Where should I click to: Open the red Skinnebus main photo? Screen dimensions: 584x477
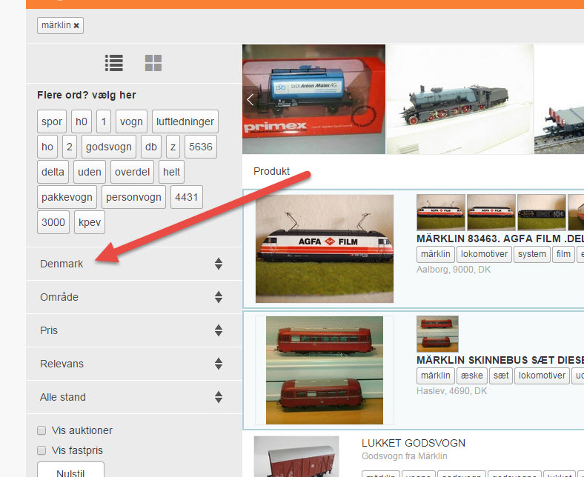pyautogui.click(x=325, y=370)
